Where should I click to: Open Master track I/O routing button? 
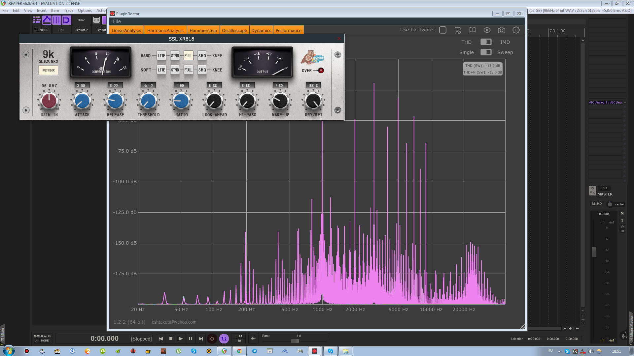click(x=604, y=188)
